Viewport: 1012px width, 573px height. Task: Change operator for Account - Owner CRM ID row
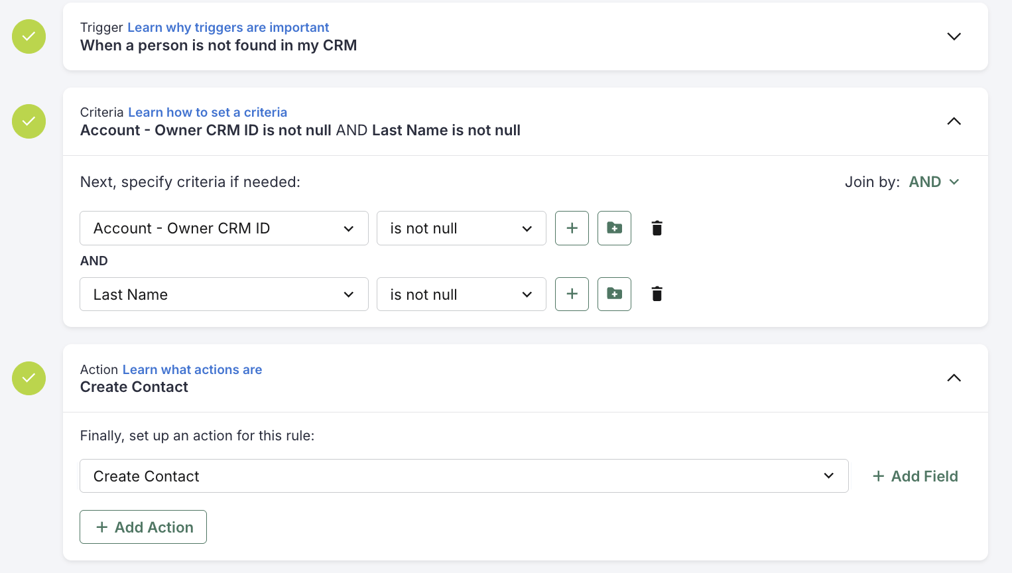coord(462,228)
